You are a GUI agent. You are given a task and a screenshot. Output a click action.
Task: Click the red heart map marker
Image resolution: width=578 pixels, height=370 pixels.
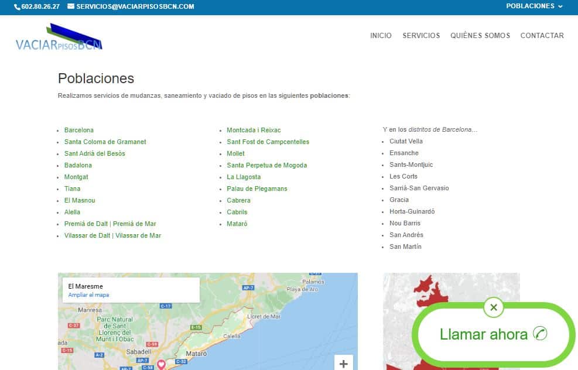tap(161, 365)
